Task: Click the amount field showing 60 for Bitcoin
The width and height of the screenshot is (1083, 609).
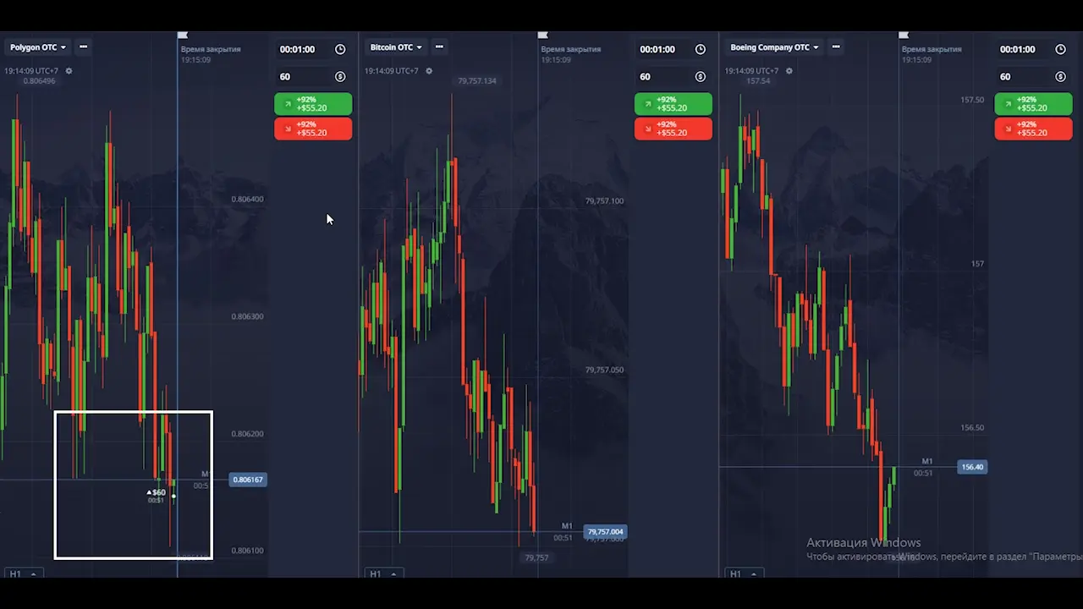Action: pyautogui.click(x=660, y=77)
